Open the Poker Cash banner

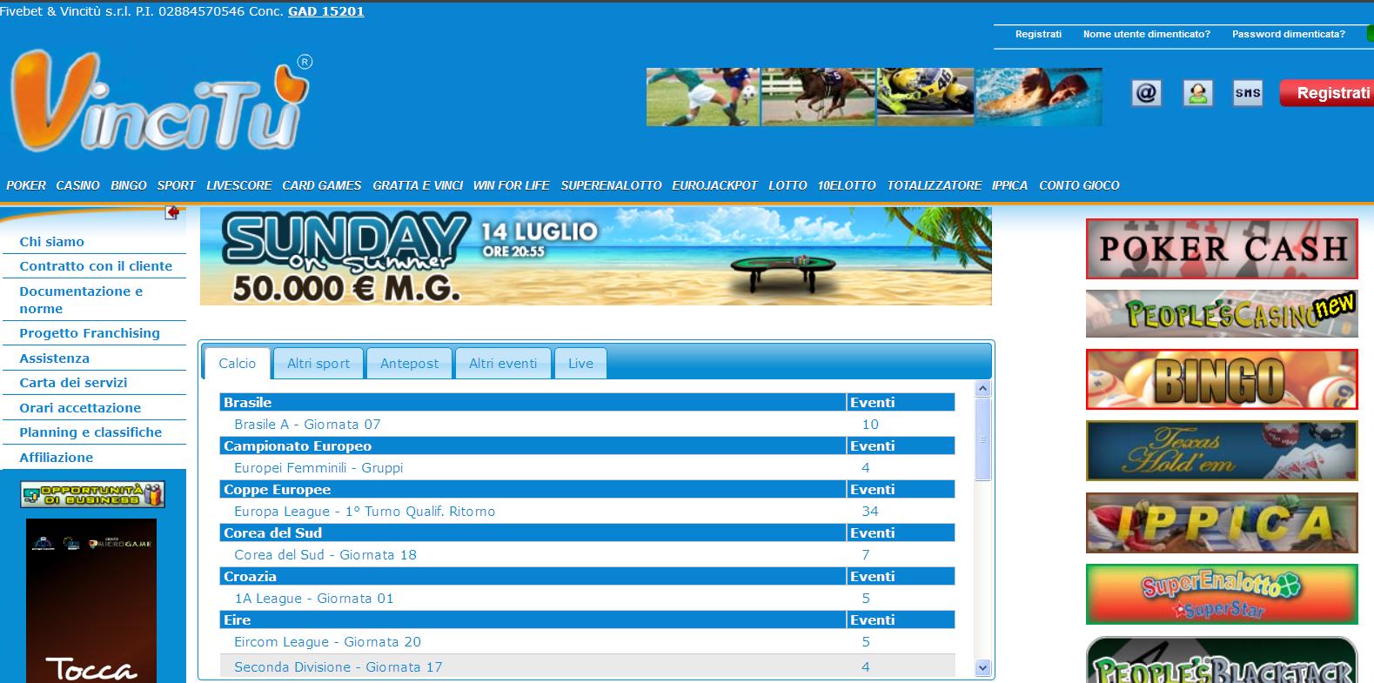coord(1222,249)
